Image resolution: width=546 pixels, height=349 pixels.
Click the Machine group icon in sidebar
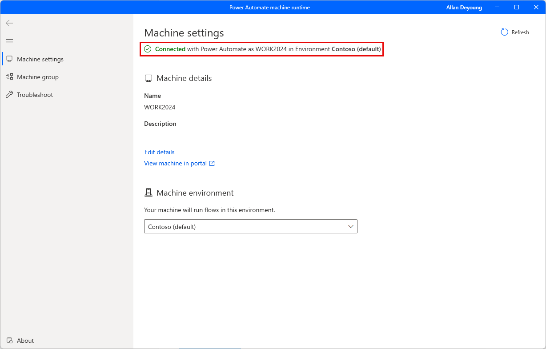coord(9,76)
